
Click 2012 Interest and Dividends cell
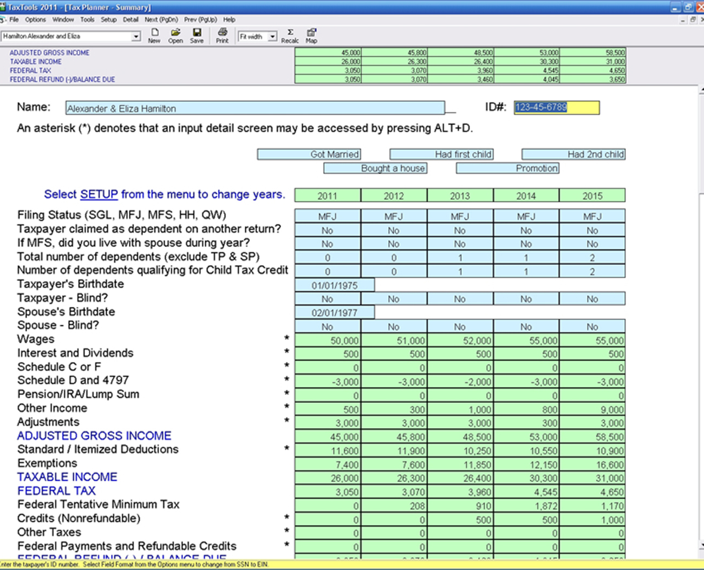[x=394, y=354]
